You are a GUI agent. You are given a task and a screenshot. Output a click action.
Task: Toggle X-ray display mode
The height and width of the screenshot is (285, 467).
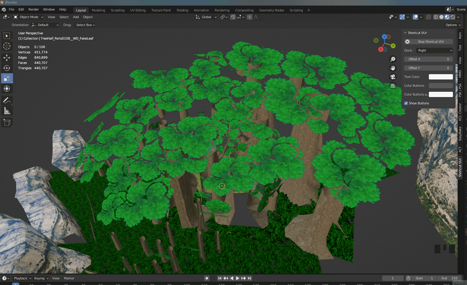428,17
